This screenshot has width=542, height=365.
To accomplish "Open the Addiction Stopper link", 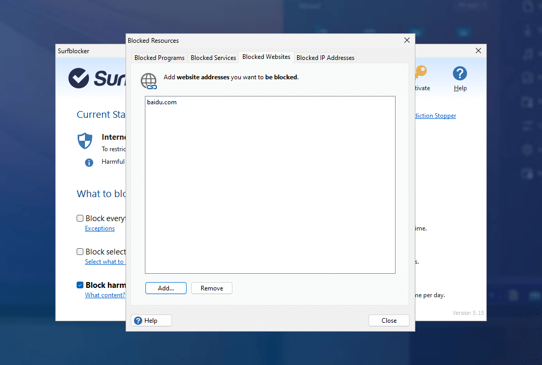I will point(436,116).
